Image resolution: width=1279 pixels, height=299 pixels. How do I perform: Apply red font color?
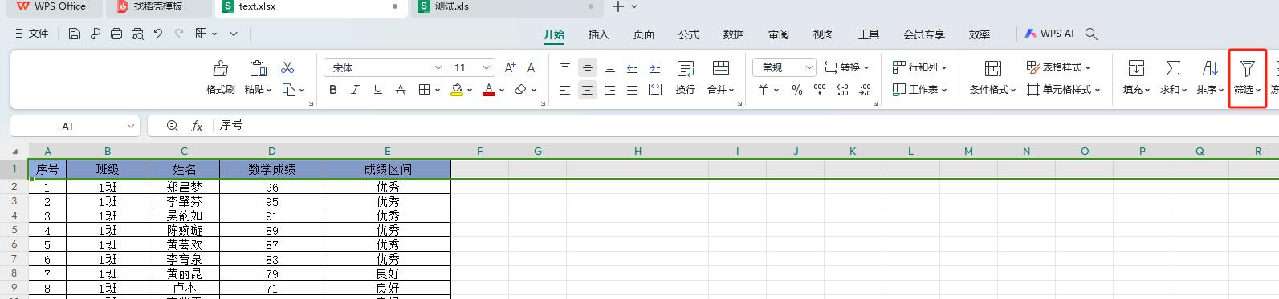489,90
